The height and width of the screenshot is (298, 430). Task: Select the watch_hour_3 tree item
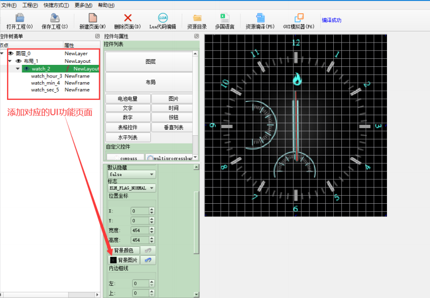point(47,76)
